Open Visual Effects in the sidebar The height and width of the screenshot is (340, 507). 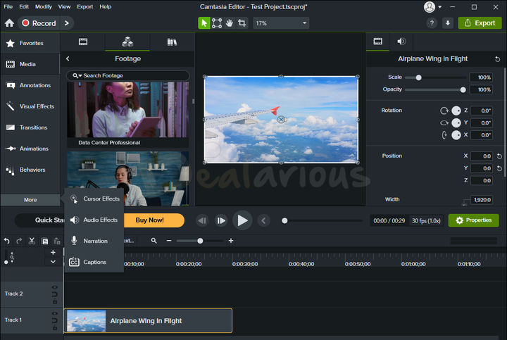coord(30,106)
